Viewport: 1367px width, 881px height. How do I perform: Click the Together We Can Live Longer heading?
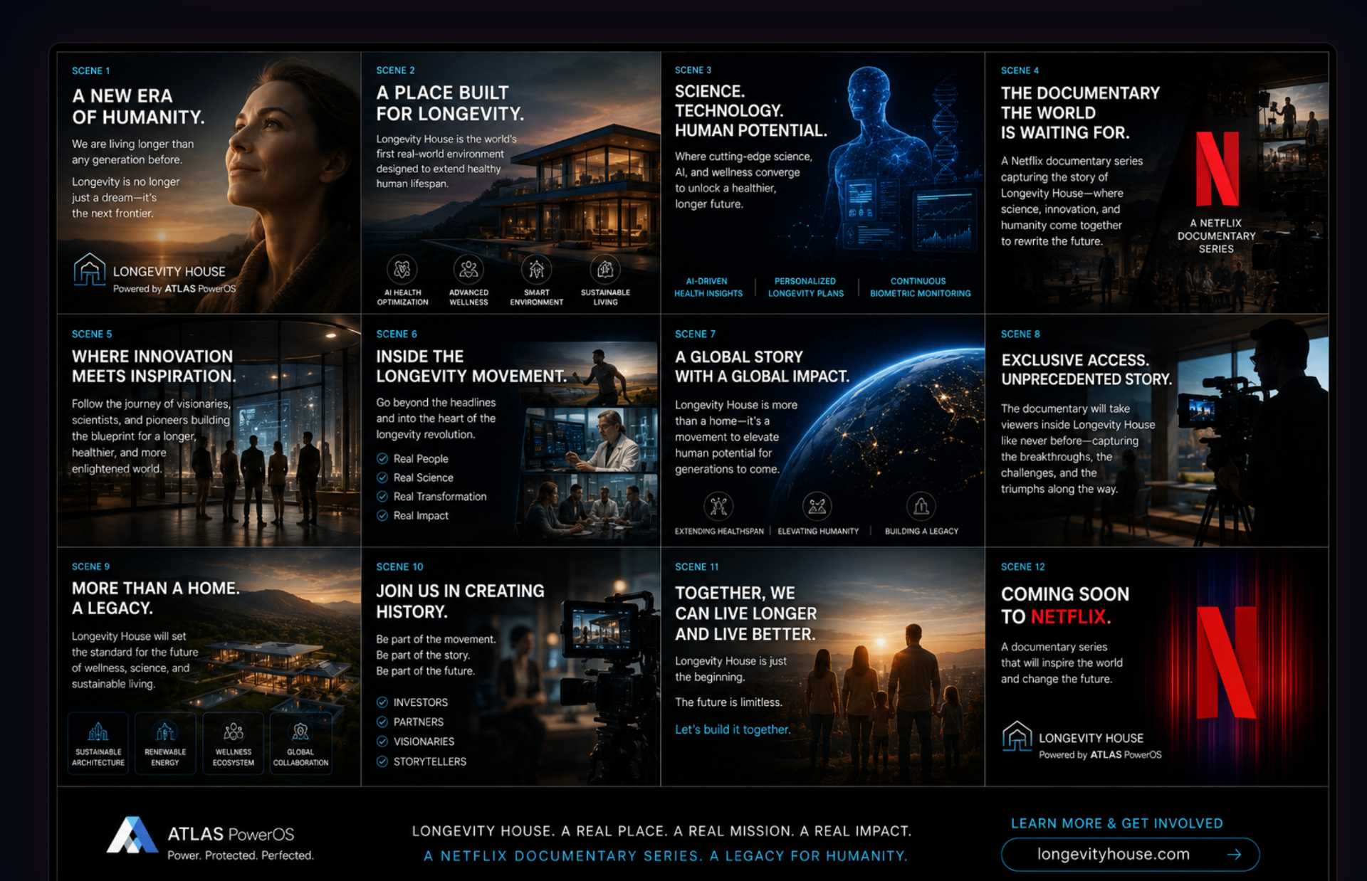[745, 613]
